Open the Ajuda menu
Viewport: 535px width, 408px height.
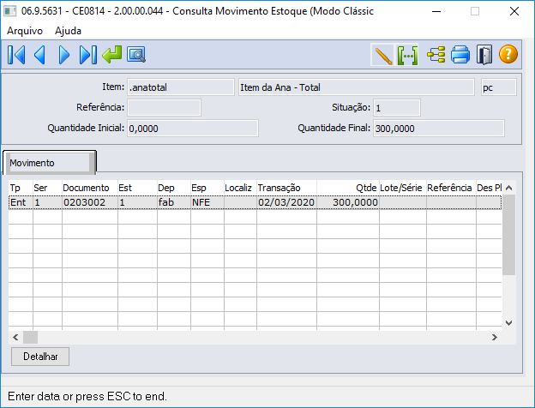pyautogui.click(x=68, y=31)
